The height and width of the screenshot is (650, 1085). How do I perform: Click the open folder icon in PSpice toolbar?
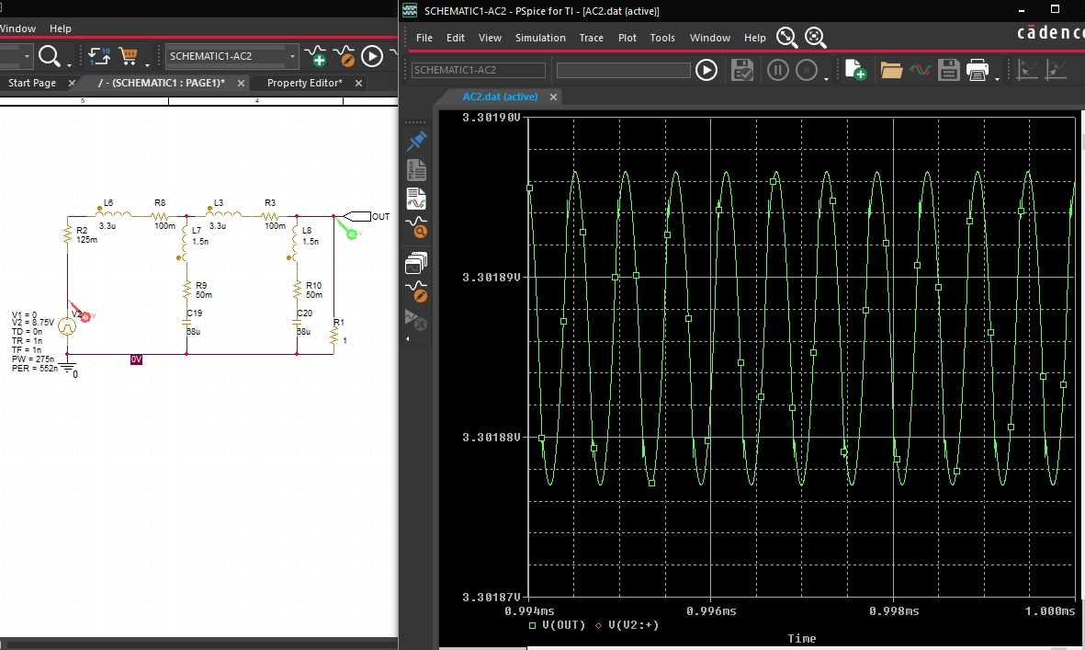(890, 70)
